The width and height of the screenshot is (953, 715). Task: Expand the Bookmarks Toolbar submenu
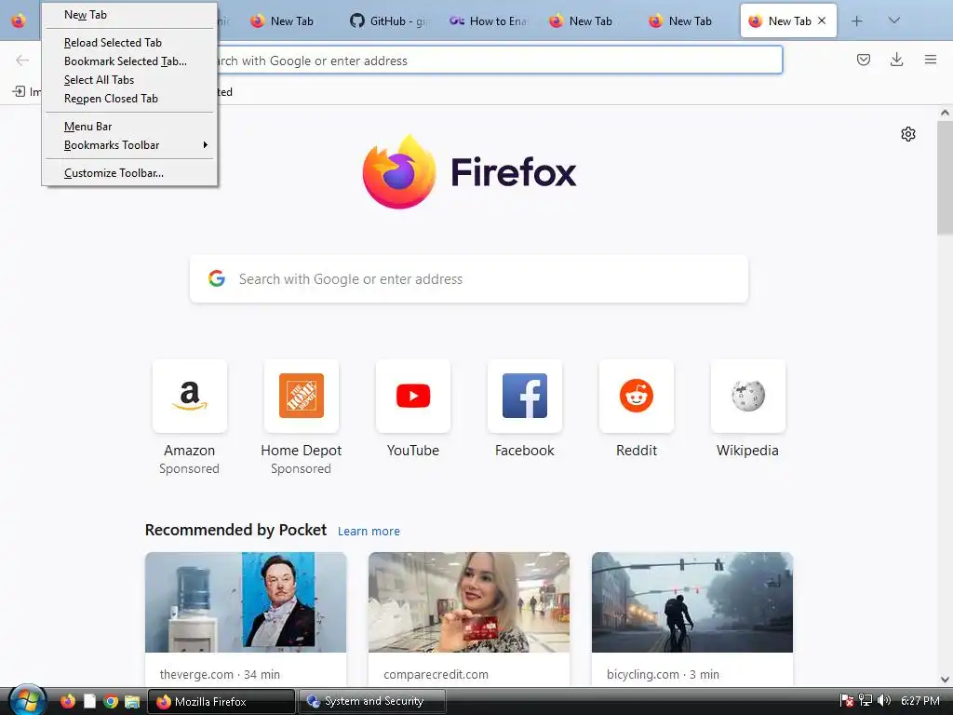(x=129, y=145)
